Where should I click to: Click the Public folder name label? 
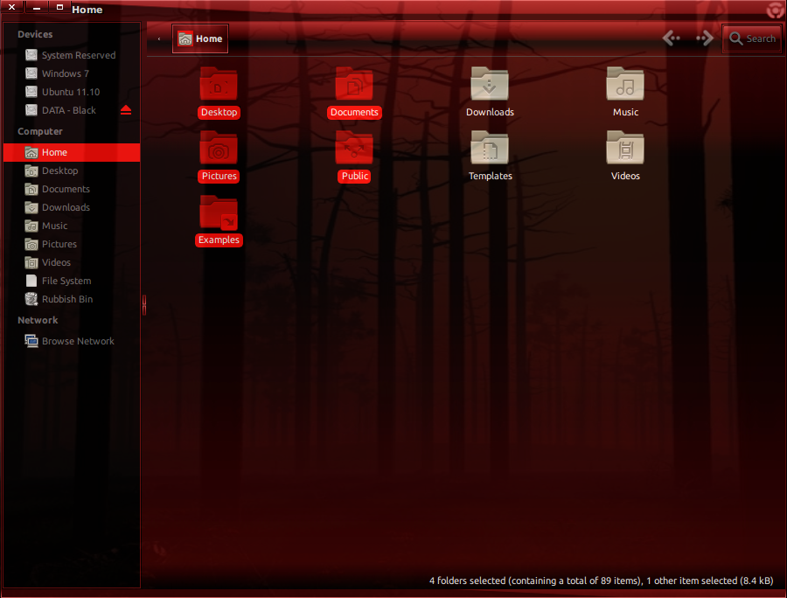tap(355, 176)
